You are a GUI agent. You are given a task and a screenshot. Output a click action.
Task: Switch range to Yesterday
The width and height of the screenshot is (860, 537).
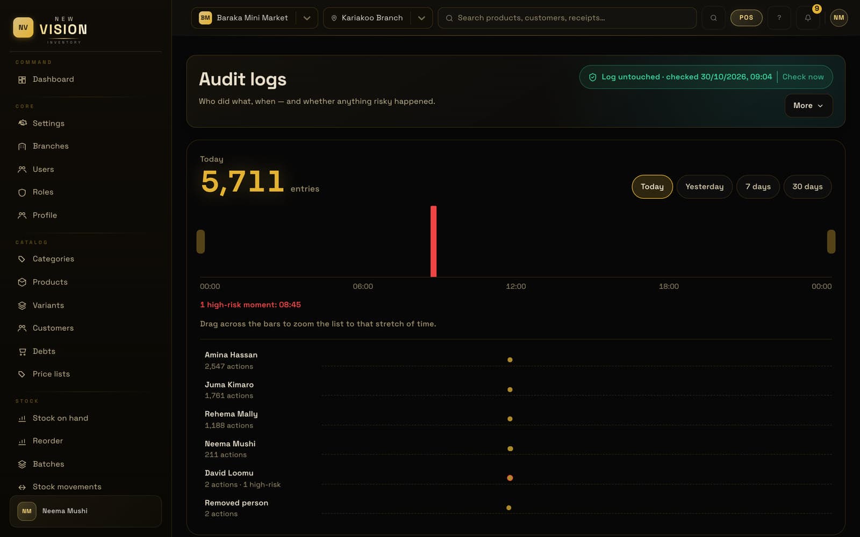(704, 187)
